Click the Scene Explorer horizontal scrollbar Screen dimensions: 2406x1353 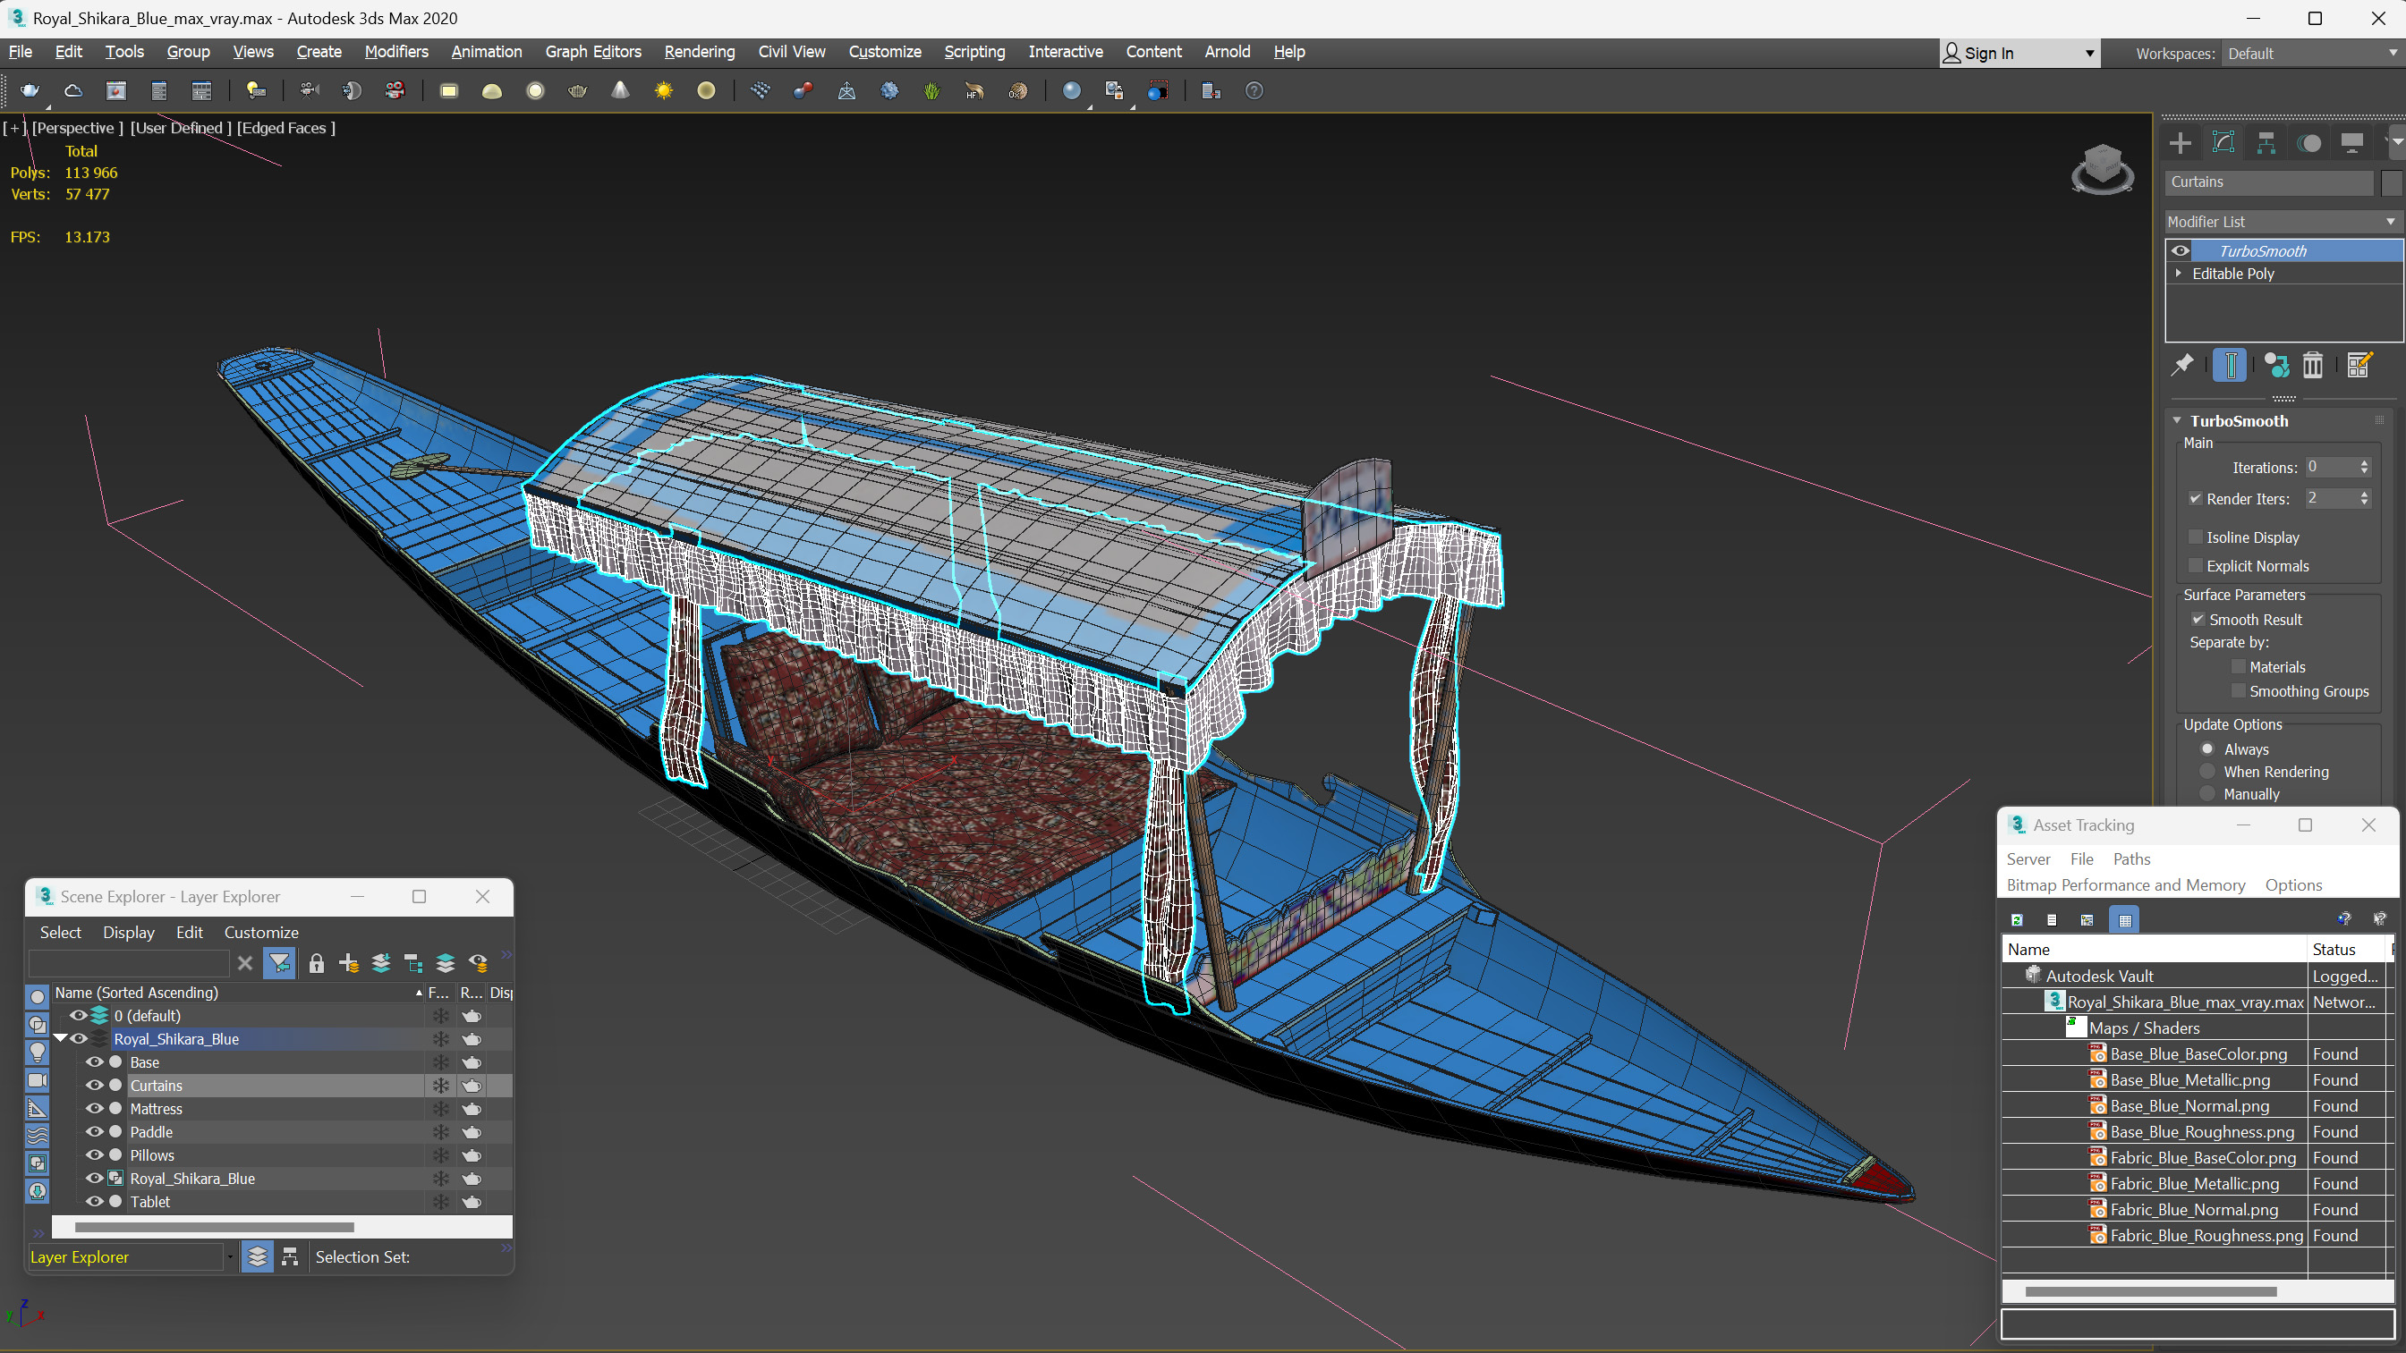pyautogui.click(x=214, y=1227)
